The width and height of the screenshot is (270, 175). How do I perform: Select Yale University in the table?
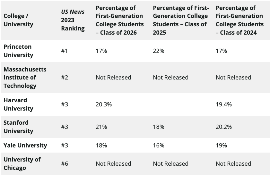[x=25, y=146]
